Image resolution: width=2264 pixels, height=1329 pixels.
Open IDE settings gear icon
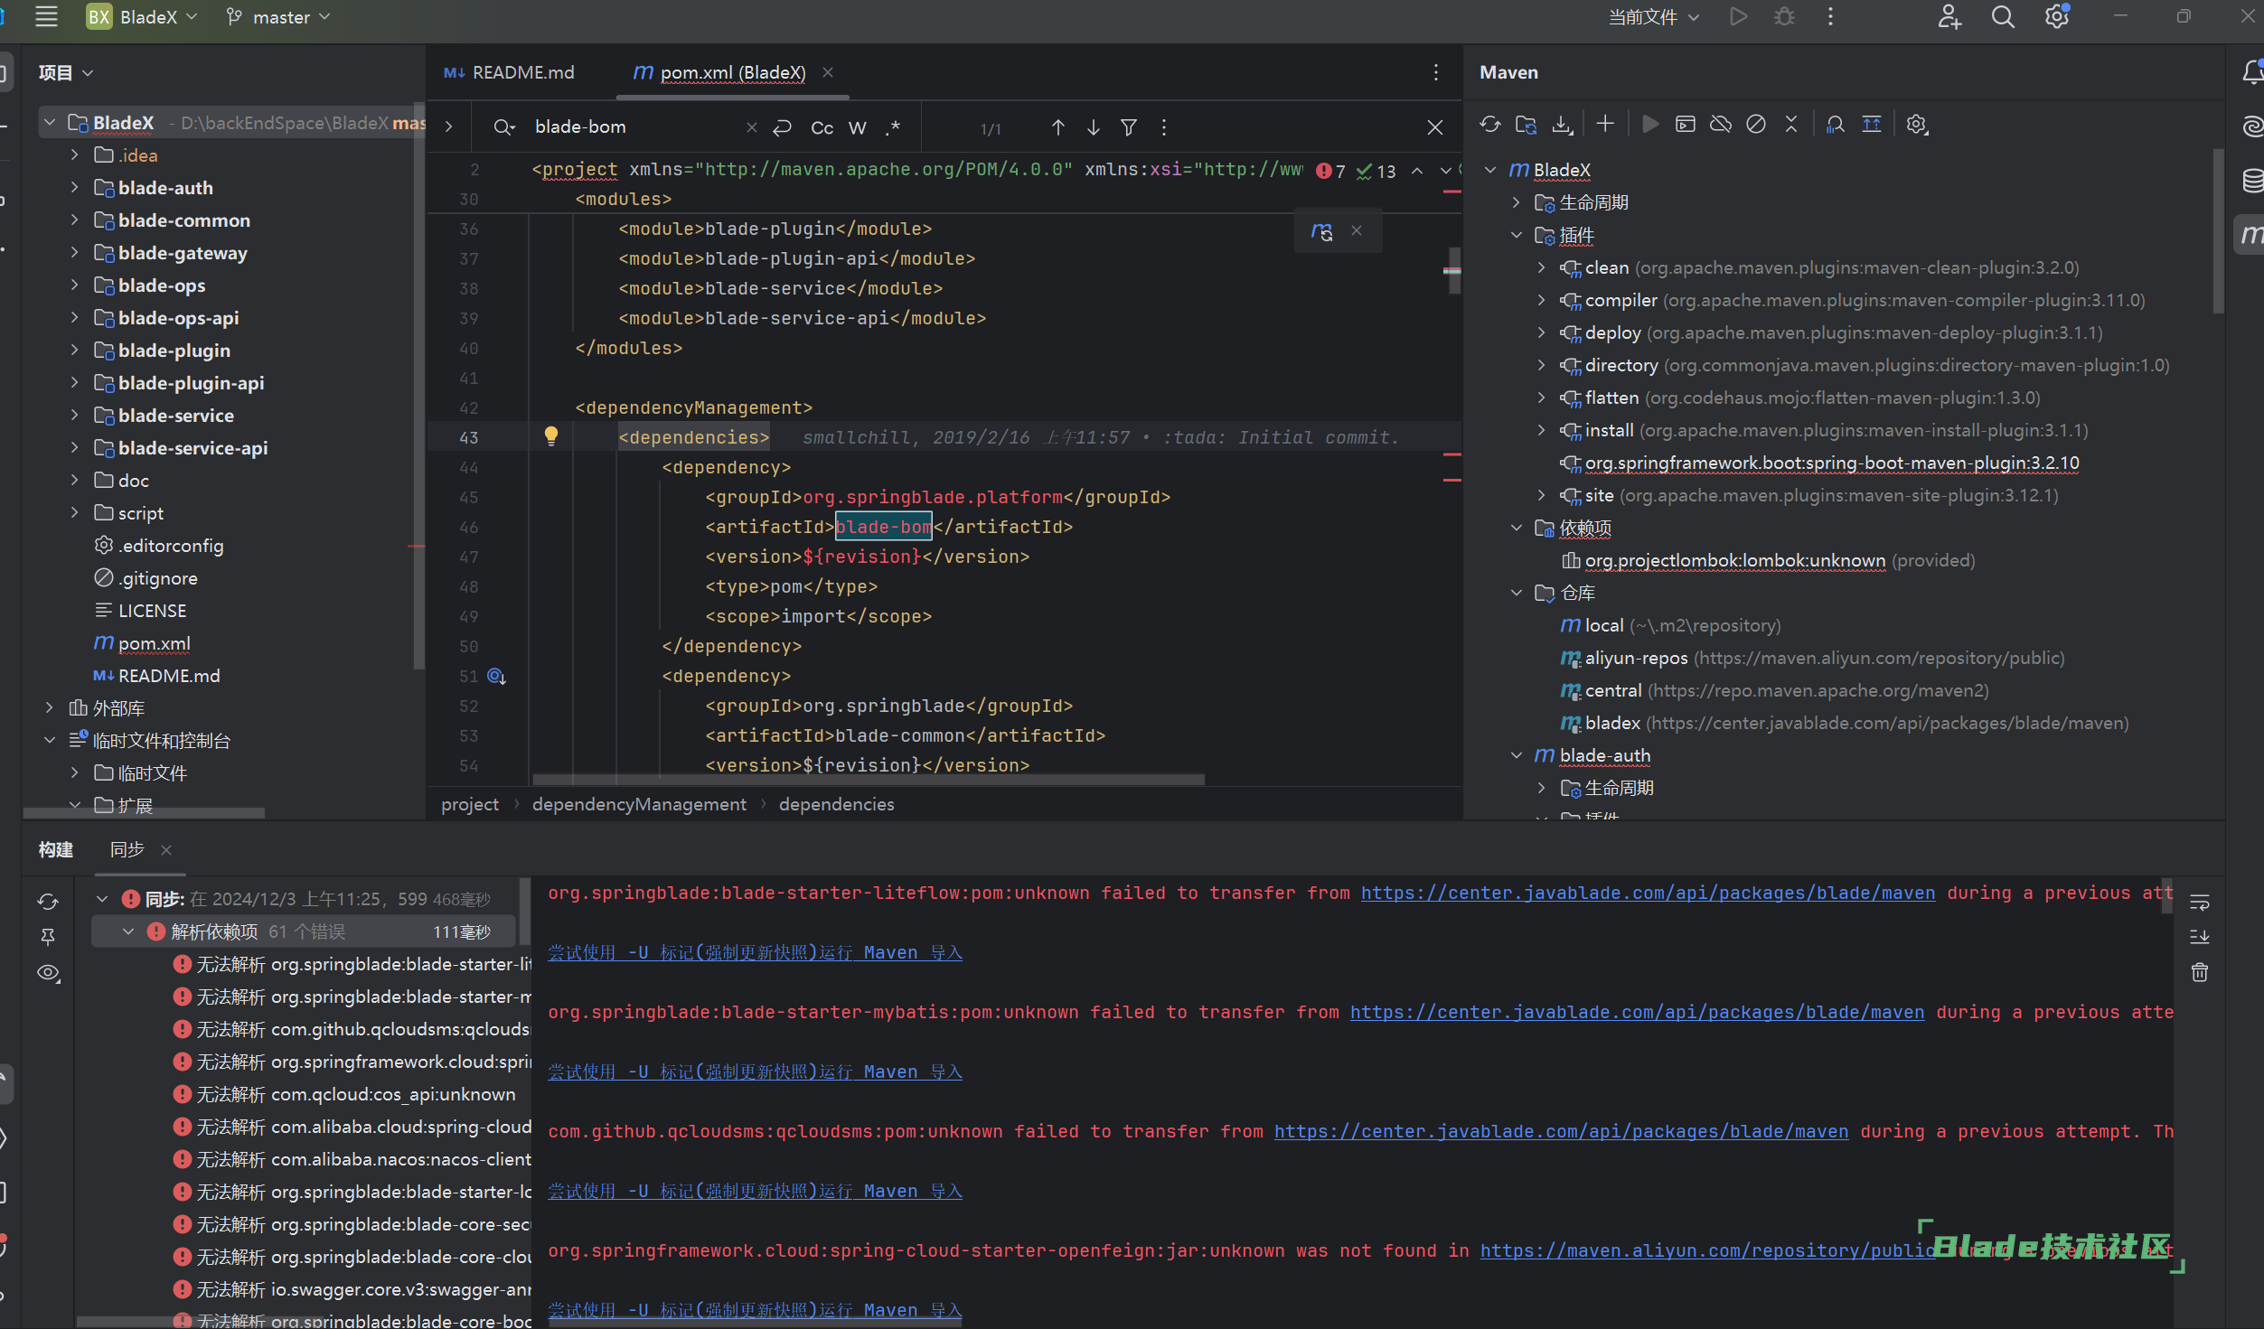(x=2057, y=16)
